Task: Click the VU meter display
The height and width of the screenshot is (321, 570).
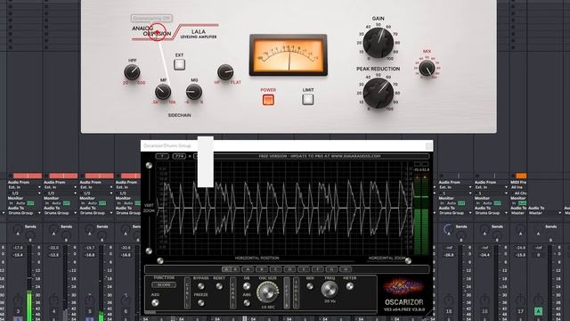Action: tap(289, 55)
